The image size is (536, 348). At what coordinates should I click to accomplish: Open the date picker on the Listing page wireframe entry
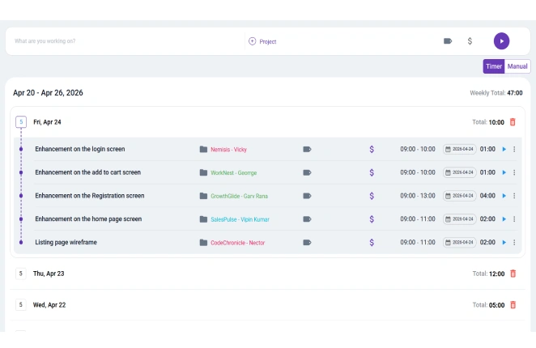[x=459, y=242]
